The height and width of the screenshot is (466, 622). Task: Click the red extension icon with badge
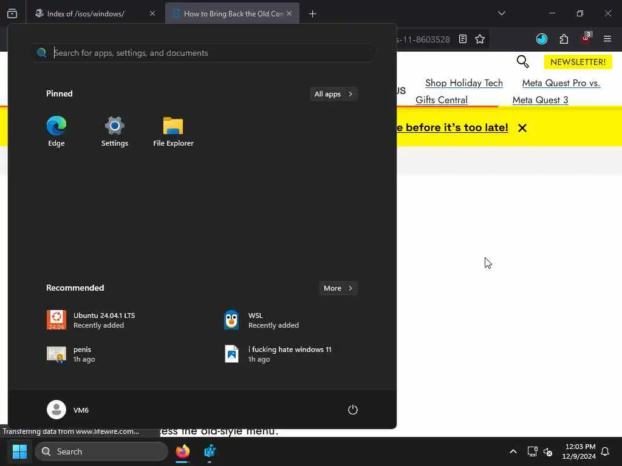pos(586,38)
